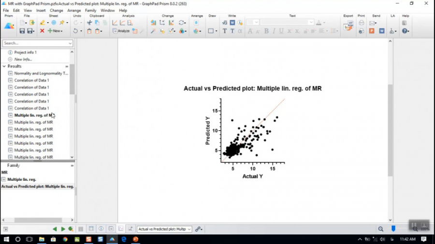Click the Paste clipboard icon
This screenshot has height=244, width=435.
point(89,31)
